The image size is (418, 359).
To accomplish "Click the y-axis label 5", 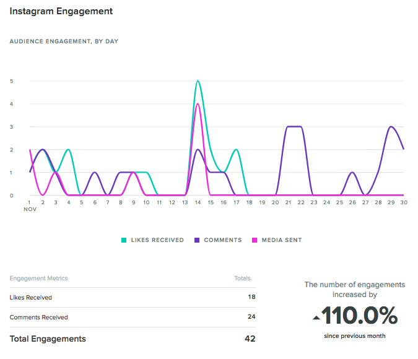I will [x=12, y=81].
